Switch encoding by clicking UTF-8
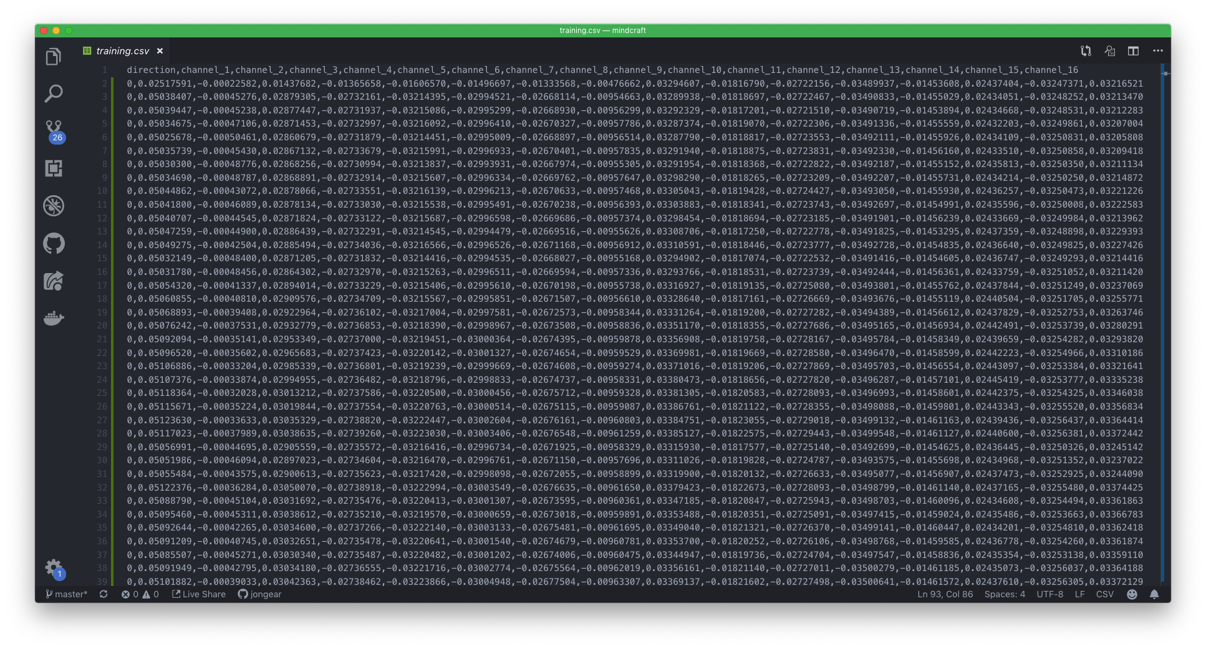 [1049, 594]
